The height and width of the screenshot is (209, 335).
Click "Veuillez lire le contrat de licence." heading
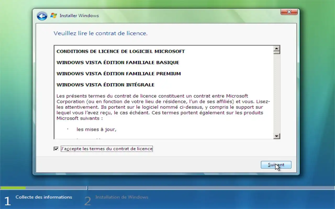coord(100,33)
